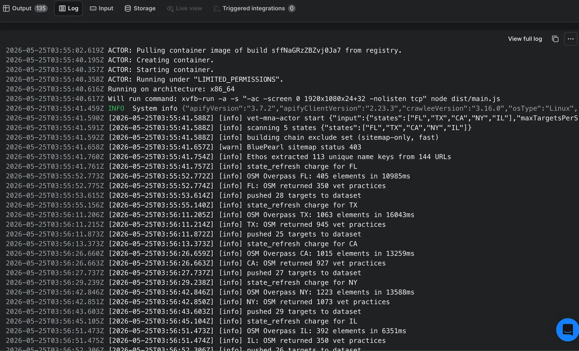Click 'TX: OSM returned 945 vet practices'

[x=196, y=224]
